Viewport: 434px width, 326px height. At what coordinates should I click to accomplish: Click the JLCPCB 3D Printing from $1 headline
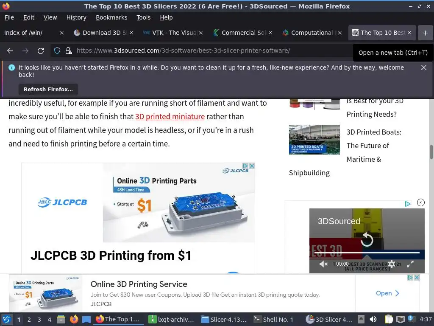(111, 256)
